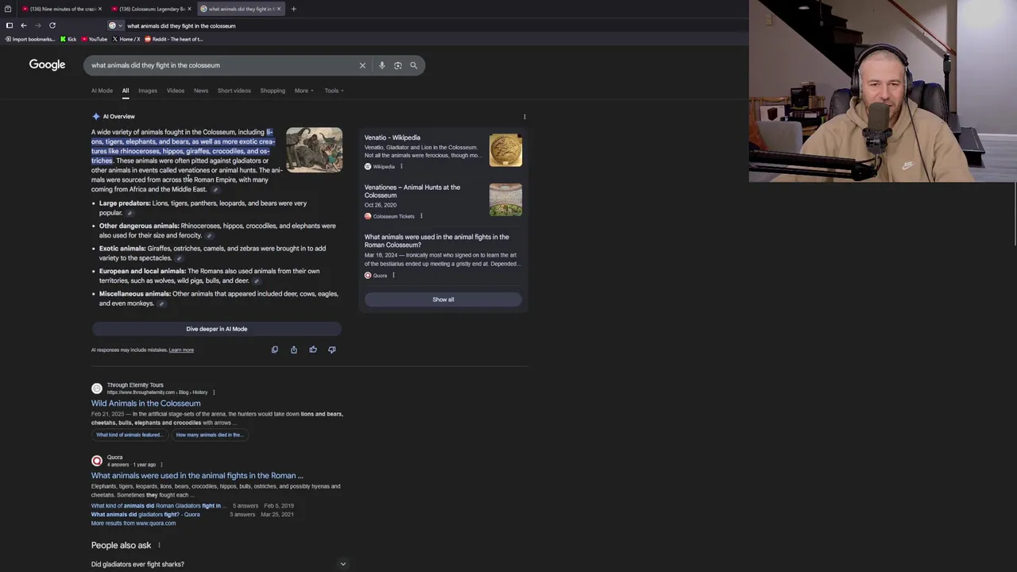
Task: Click the browser address bar text
Action: pos(181,25)
